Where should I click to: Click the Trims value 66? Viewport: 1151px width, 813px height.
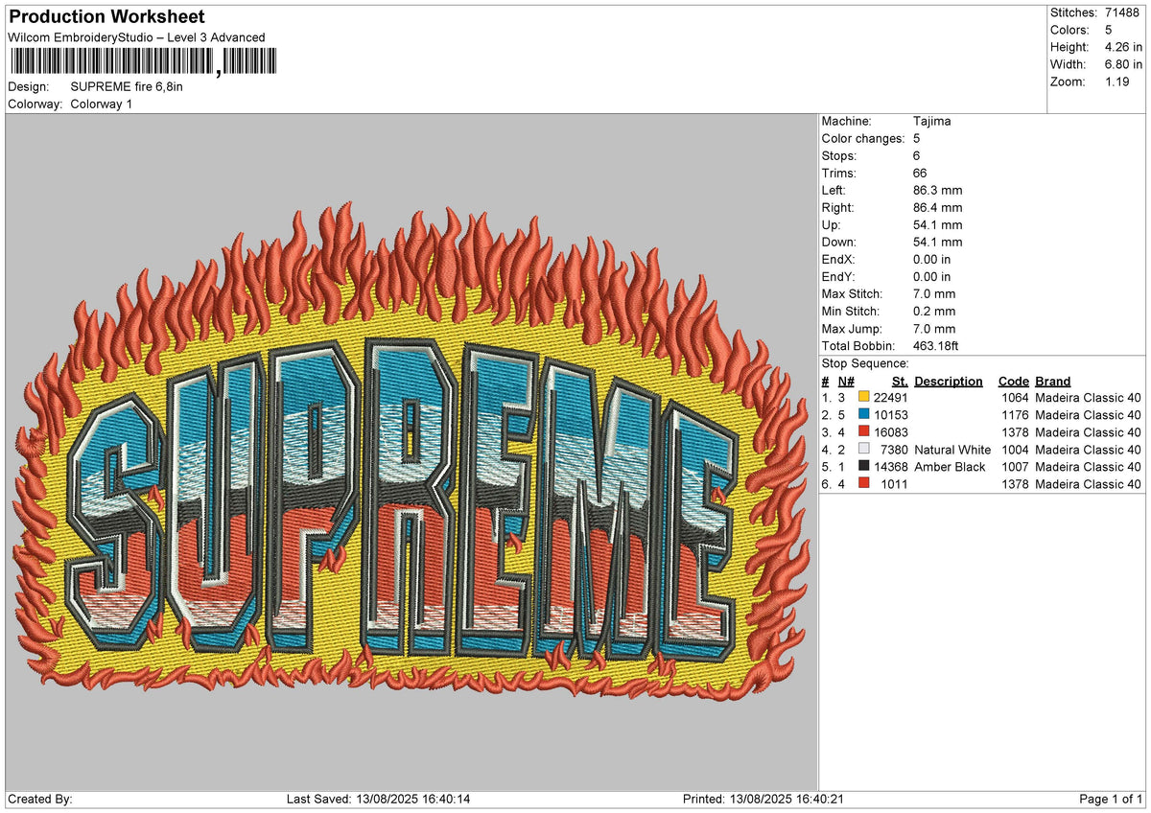tap(922, 174)
